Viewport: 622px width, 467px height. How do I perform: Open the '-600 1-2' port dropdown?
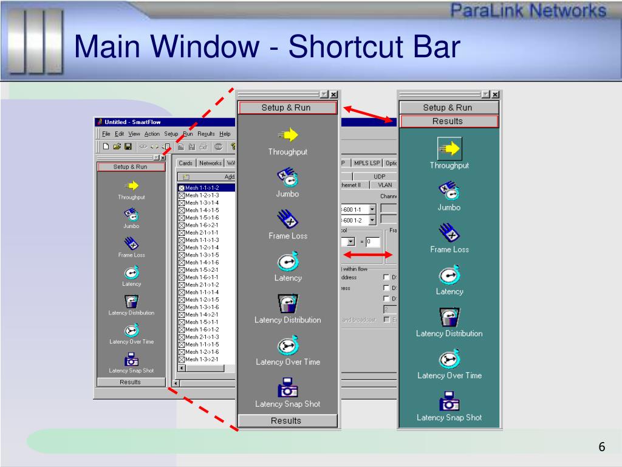372,220
